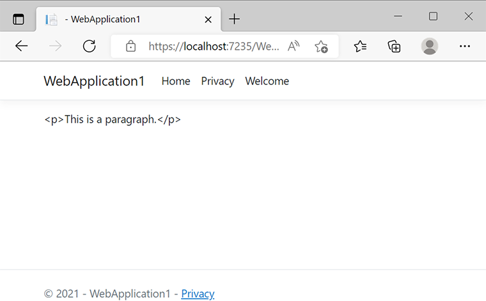Open a new tab with plus button
486x301 pixels.
(234, 19)
